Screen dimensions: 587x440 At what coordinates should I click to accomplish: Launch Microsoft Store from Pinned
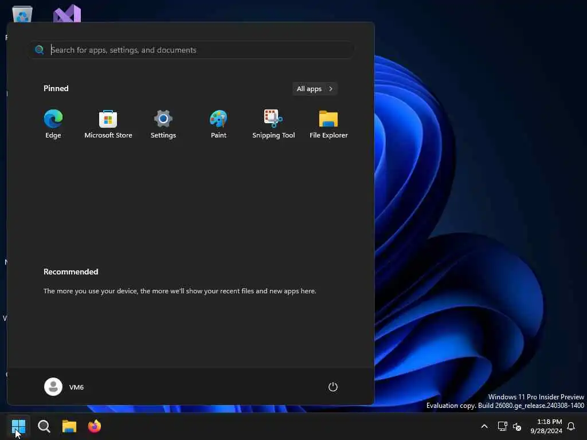click(x=108, y=124)
